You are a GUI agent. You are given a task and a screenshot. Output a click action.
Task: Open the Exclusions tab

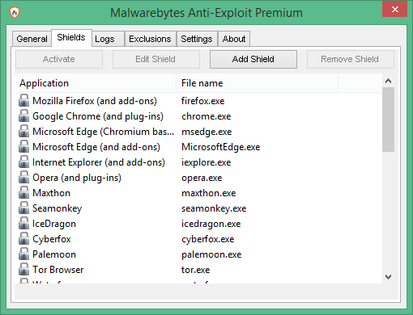coord(150,39)
